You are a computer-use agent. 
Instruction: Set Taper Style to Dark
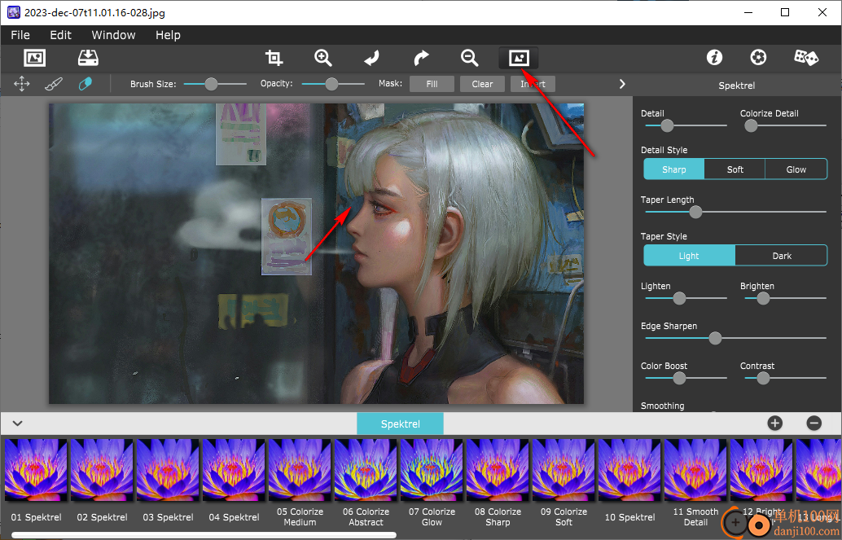pos(781,256)
